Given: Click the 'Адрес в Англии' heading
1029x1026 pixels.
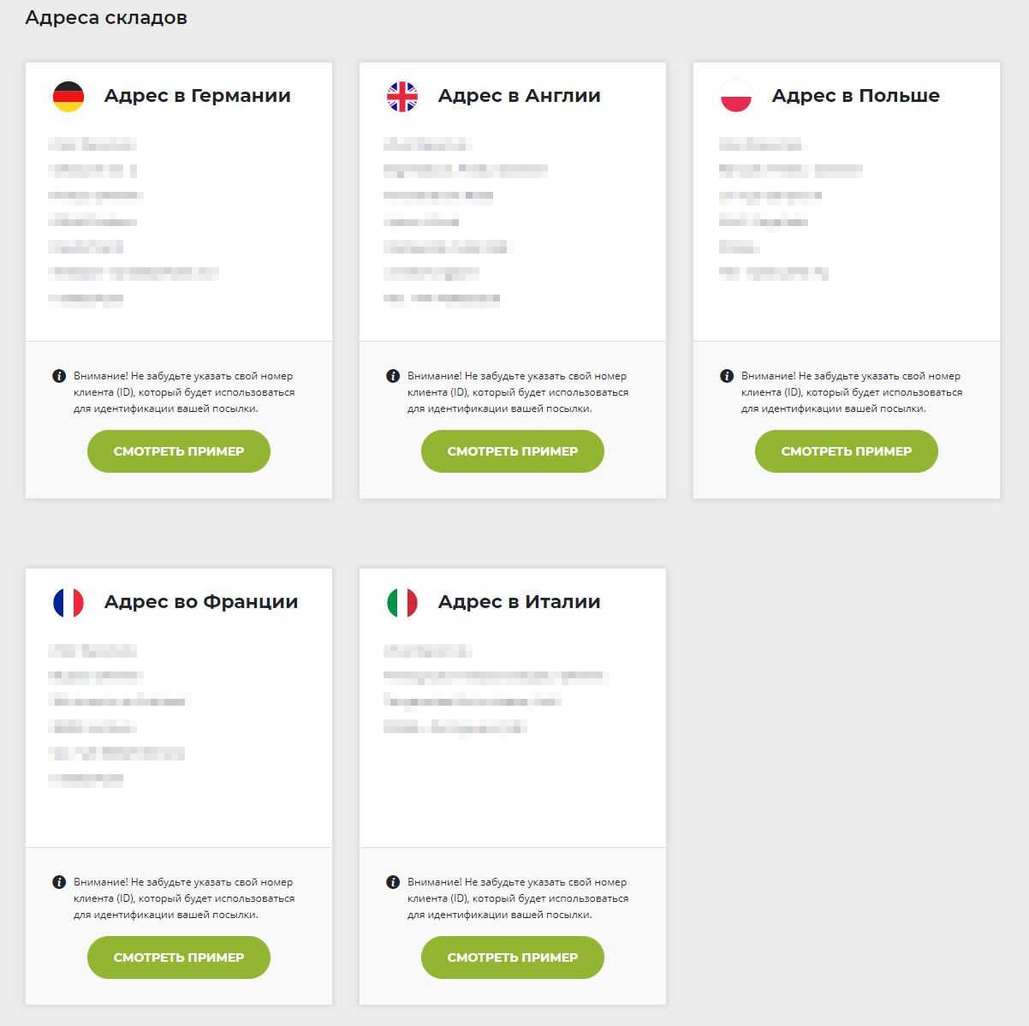Looking at the screenshot, I should (x=519, y=96).
